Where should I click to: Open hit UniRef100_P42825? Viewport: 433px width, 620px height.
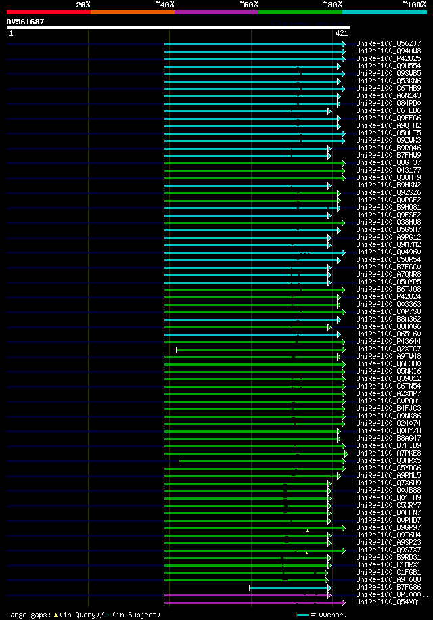388,58
